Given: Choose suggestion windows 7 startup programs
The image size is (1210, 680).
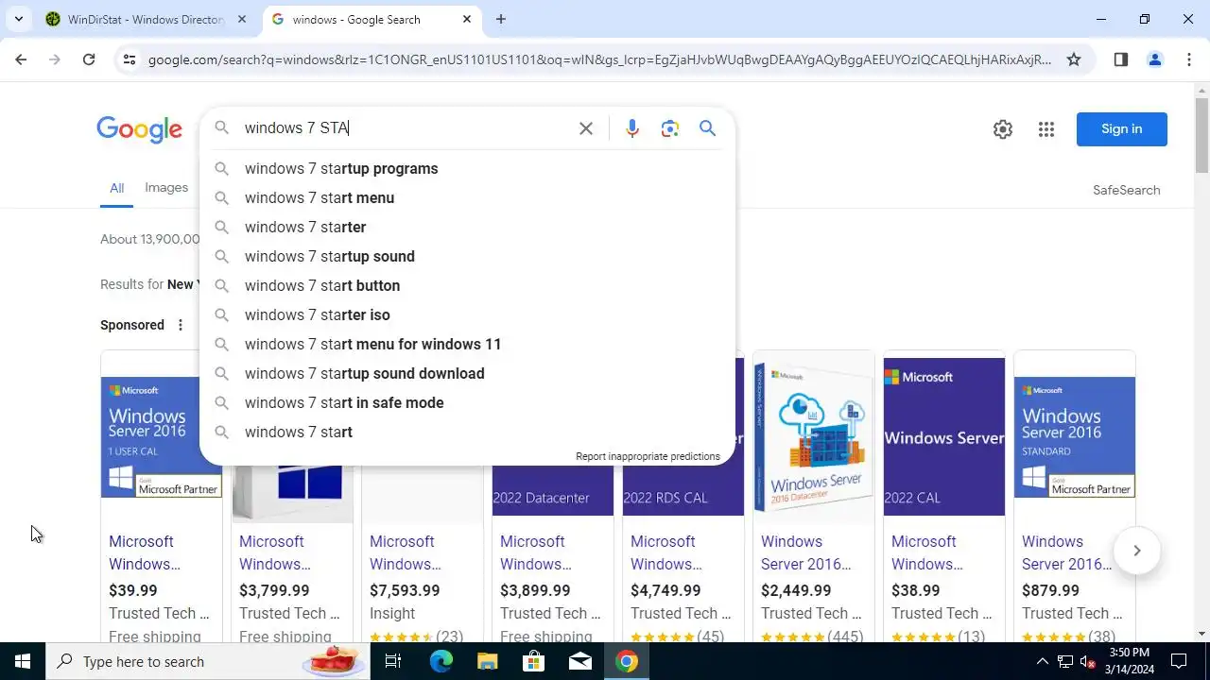Looking at the screenshot, I should pyautogui.click(x=467, y=168).
